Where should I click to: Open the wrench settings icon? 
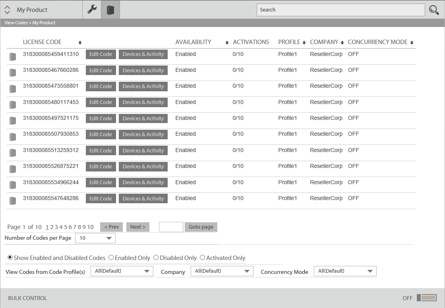coord(92,10)
